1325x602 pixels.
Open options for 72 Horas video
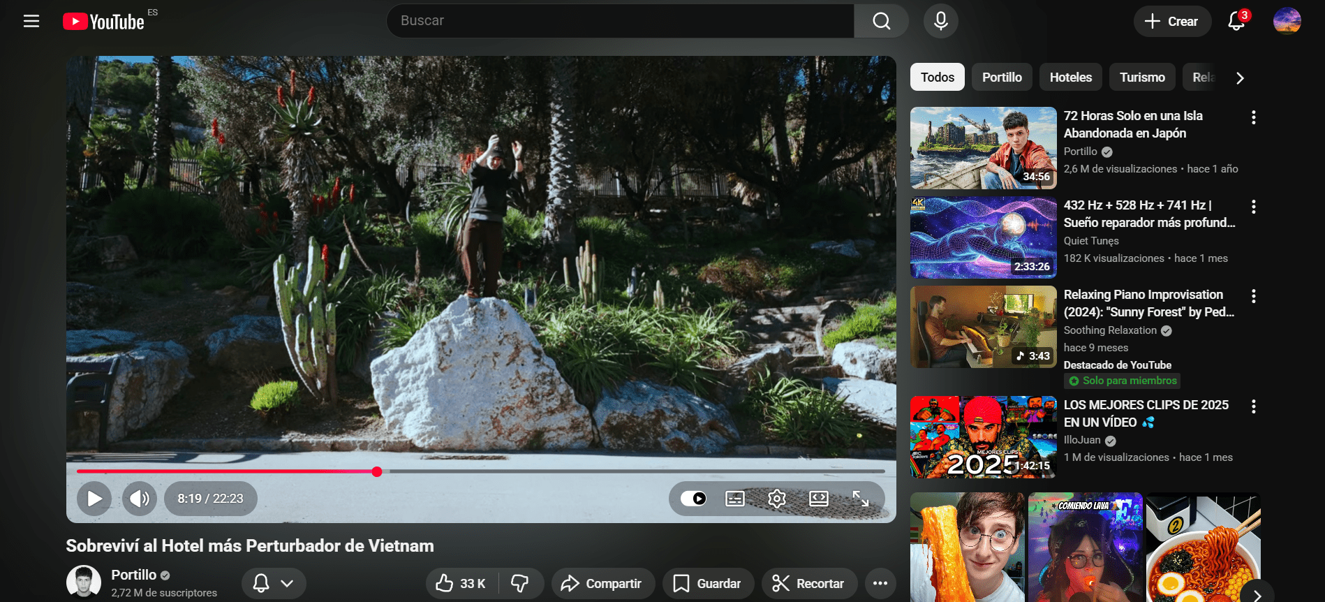(1253, 117)
